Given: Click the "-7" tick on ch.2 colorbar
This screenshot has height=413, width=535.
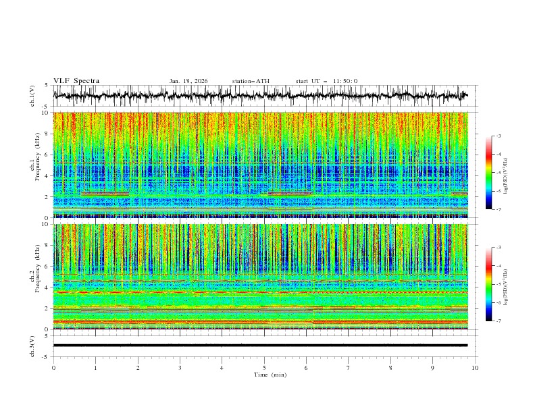Looking at the screenshot, I should (499, 321).
